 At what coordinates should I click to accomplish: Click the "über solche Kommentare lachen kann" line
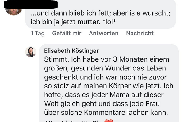pos(106,112)
